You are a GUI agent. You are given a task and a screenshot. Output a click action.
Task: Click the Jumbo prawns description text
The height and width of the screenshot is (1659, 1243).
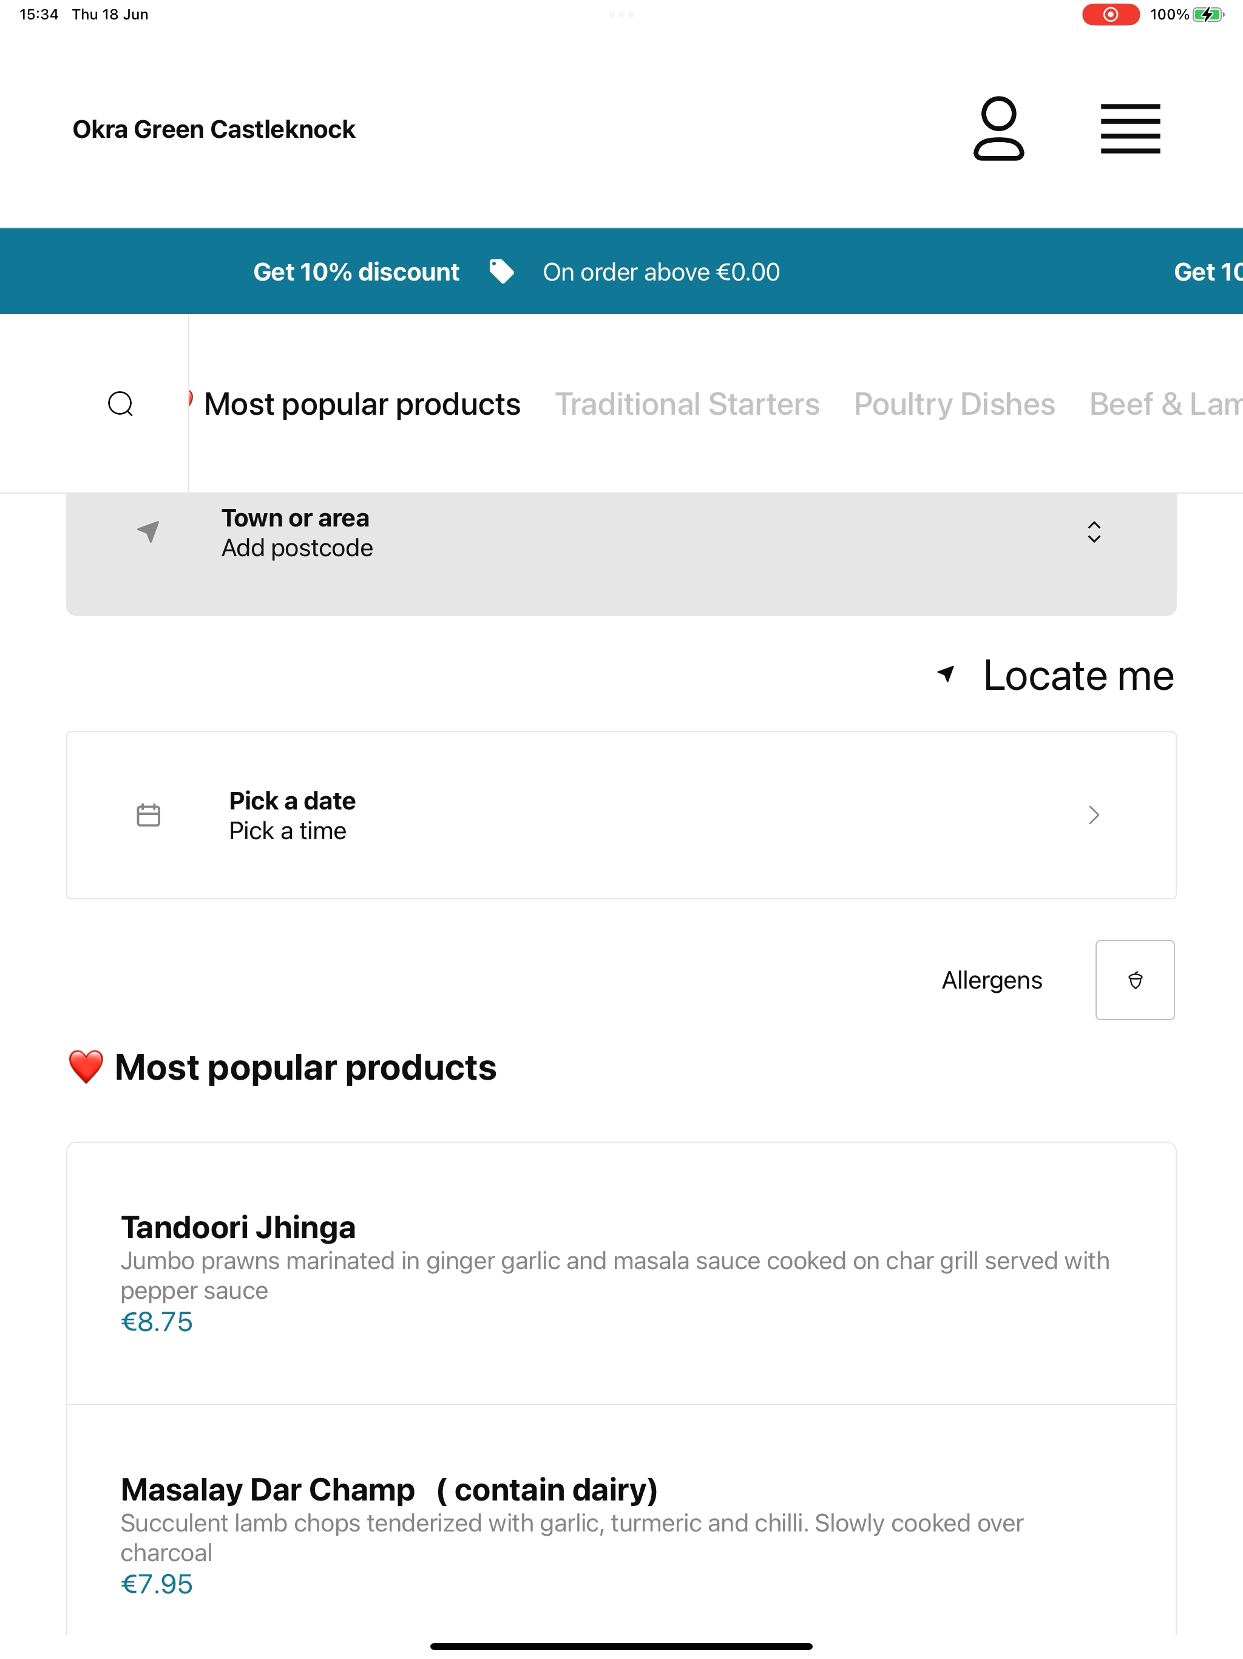tap(615, 1276)
